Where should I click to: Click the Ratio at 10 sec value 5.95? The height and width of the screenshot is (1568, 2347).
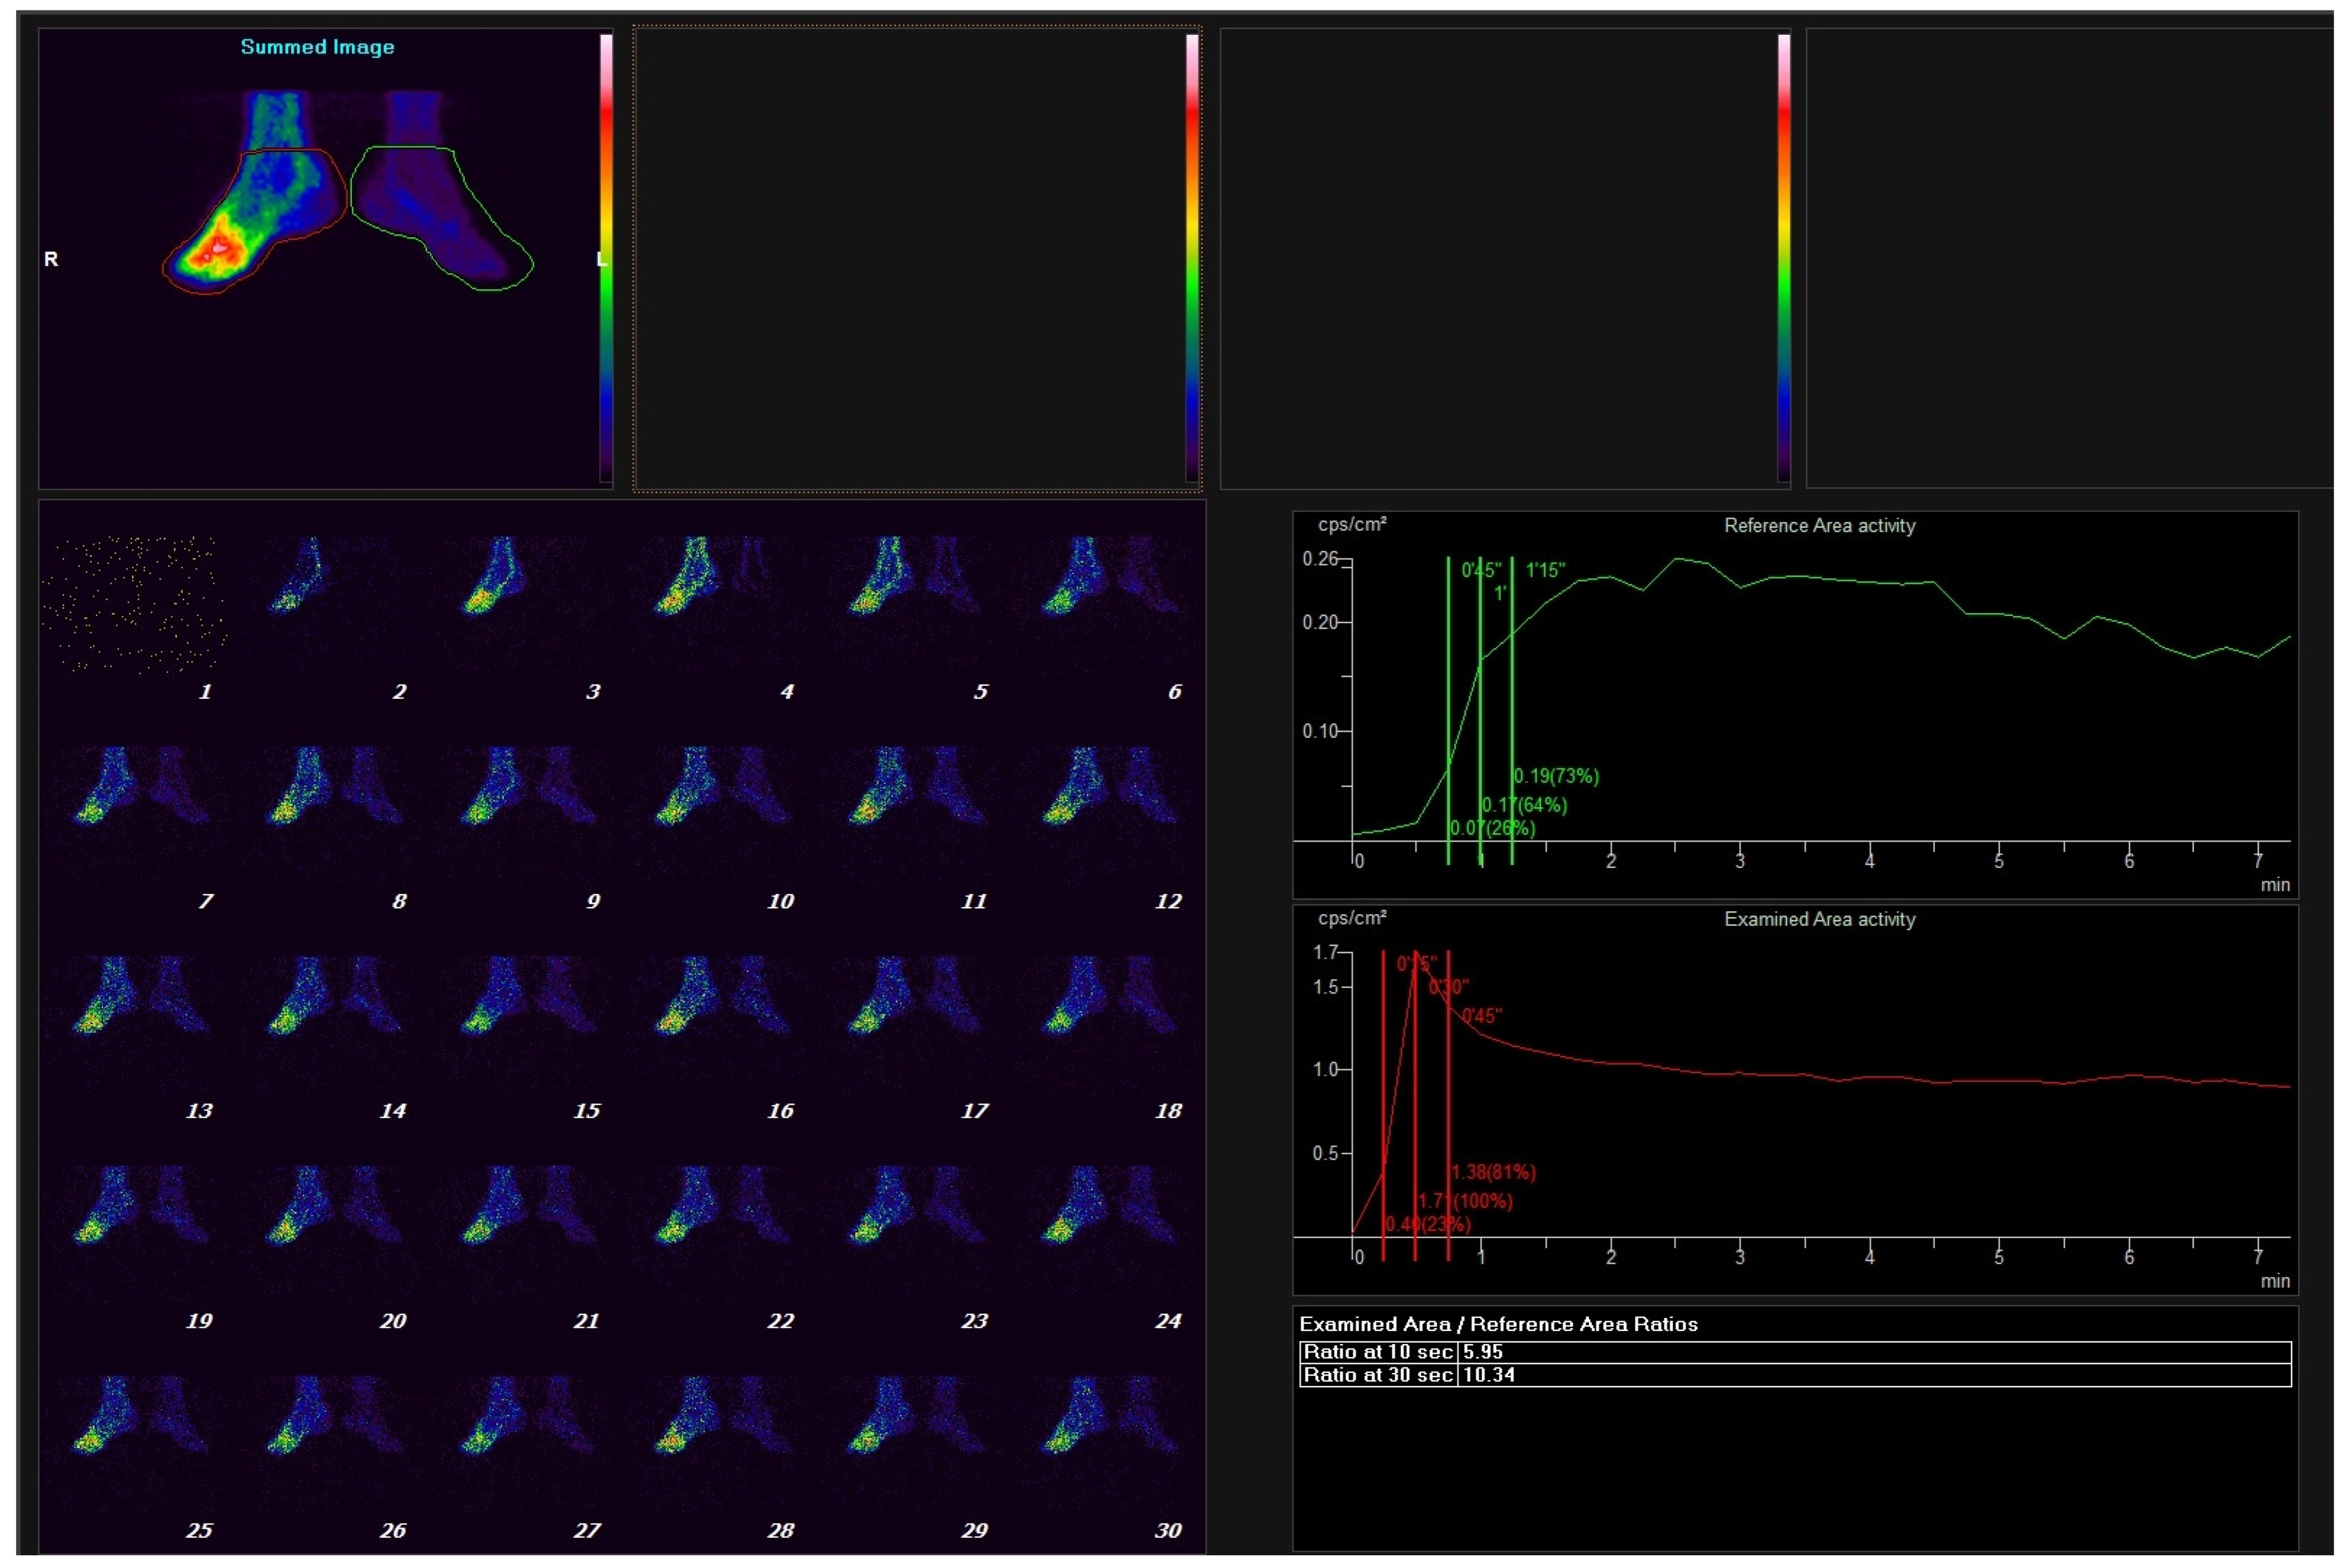tap(1483, 1352)
